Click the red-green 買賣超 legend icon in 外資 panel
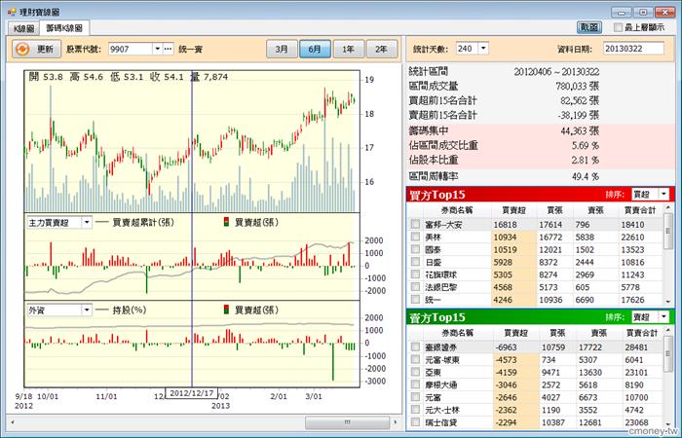The height and width of the screenshot is (438, 682). [x=226, y=310]
